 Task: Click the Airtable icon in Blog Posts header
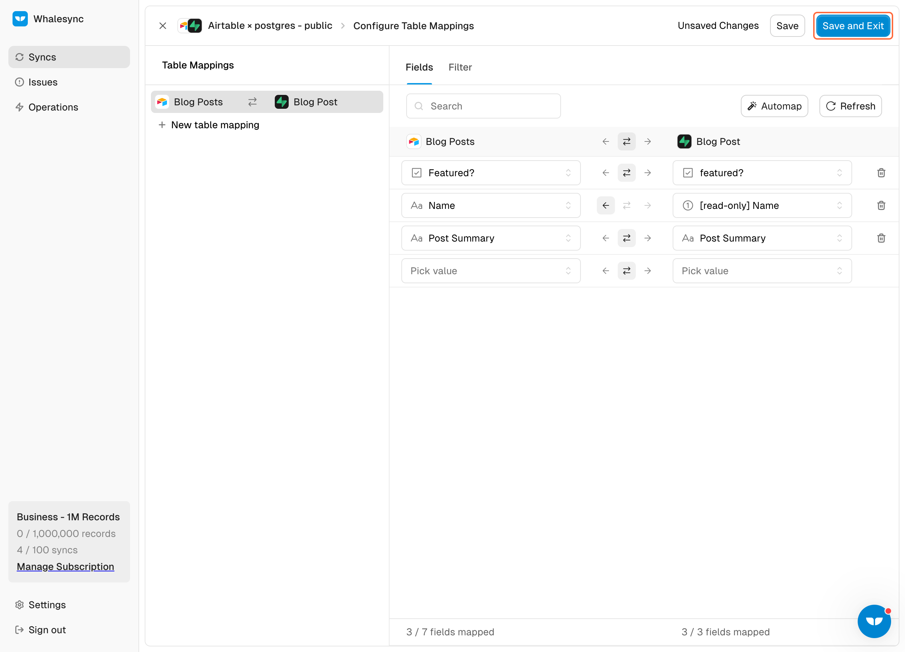pyautogui.click(x=414, y=141)
